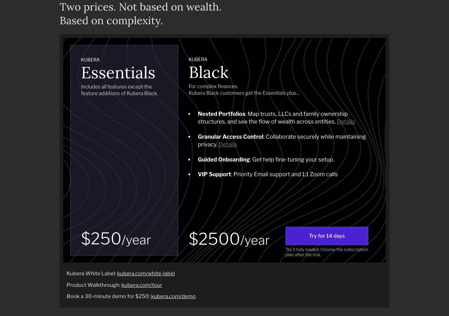Image resolution: width=449 pixels, height=316 pixels.
Task: Click the Essentials heading
Action: (118, 73)
